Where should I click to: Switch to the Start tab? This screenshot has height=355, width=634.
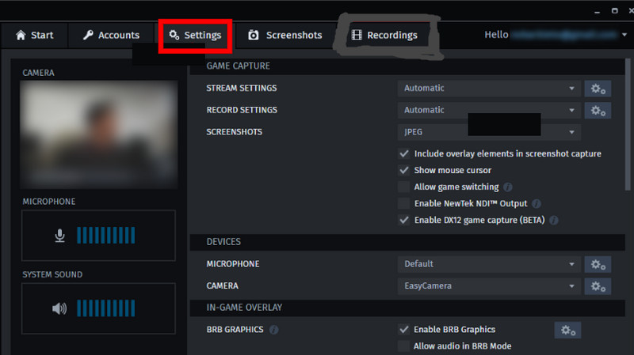coord(34,36)
